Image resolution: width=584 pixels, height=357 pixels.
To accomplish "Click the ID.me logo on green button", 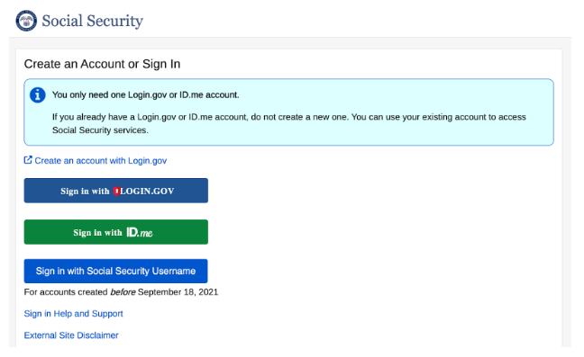I will [x=140, y=233].
